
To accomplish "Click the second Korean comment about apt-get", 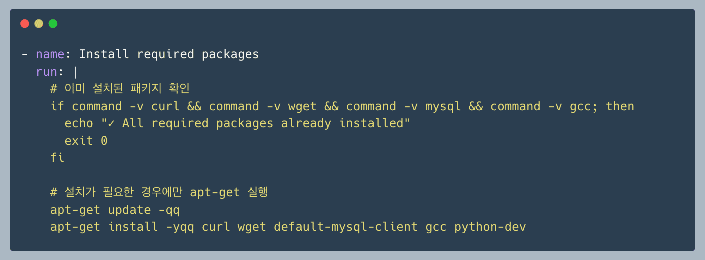I will pyautogui.click(x=159, y=192).
